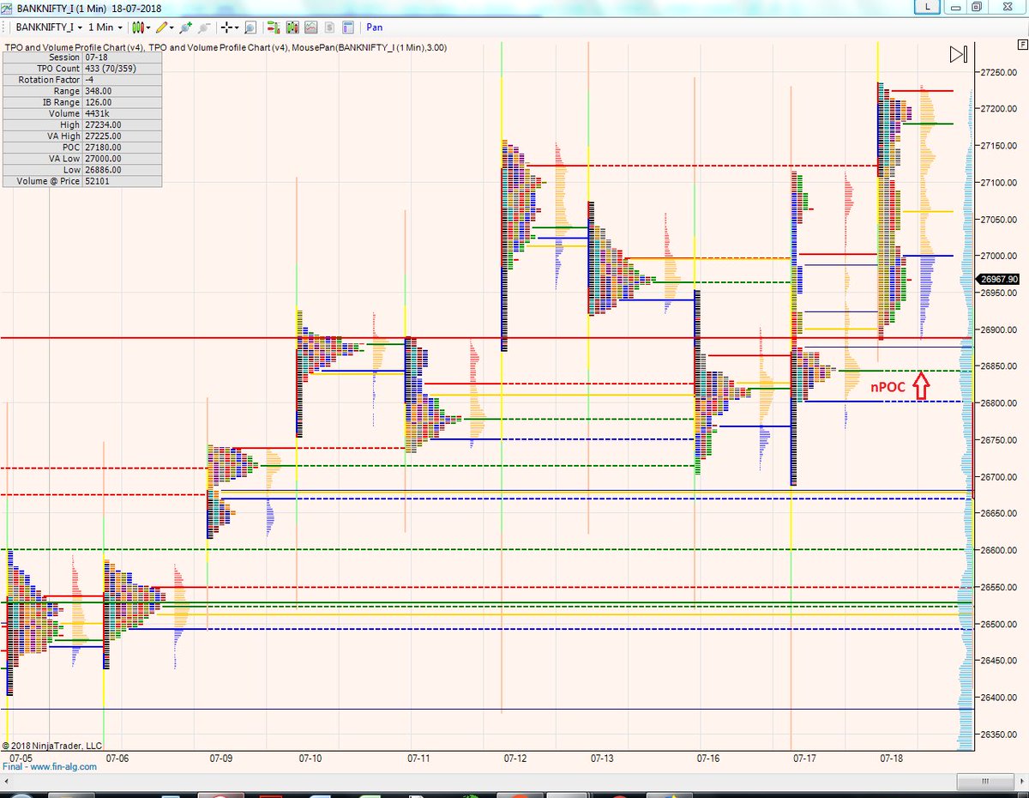Click the add drawing object pin icon
Screen dimensions: 1029x798
pos(185,27)
